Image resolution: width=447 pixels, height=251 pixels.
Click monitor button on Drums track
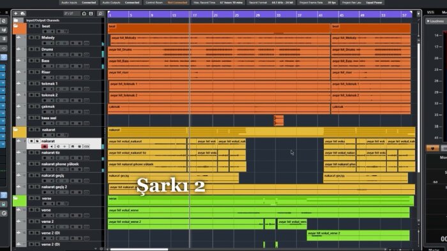(52, 55)
